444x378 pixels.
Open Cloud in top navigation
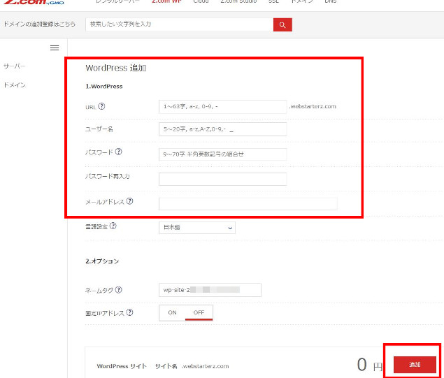tap(201, 1)
